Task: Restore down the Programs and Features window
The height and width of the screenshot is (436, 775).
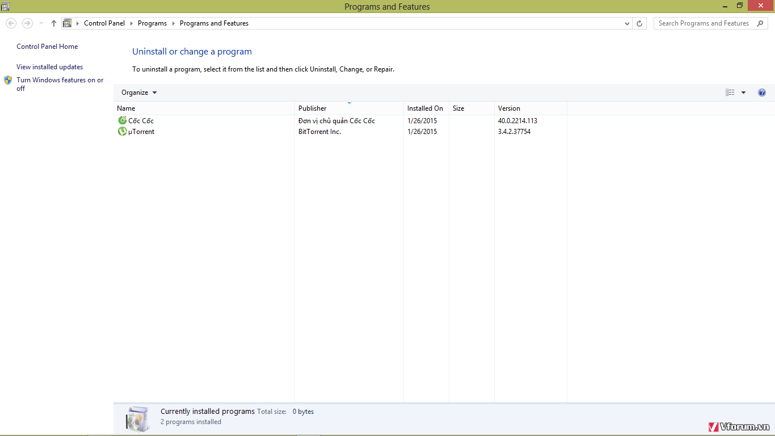Action: coord(739,6)
